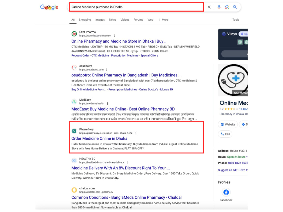Switch to the Forums tab
The height and width of the screenshot is (212, 283).
(x=138, y=20)
